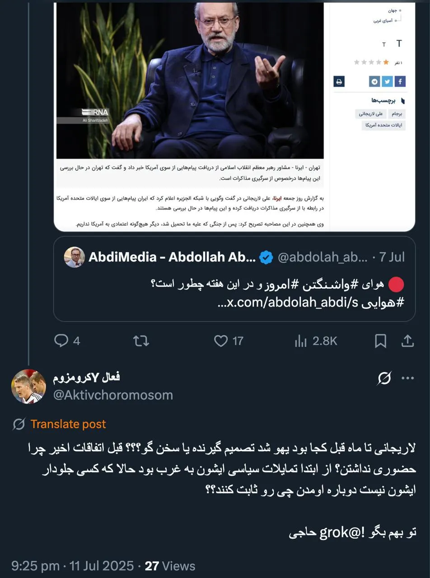Click the large T font-size icon
The height and width of the screenshot is (578, 430).
tap(399, 43)
